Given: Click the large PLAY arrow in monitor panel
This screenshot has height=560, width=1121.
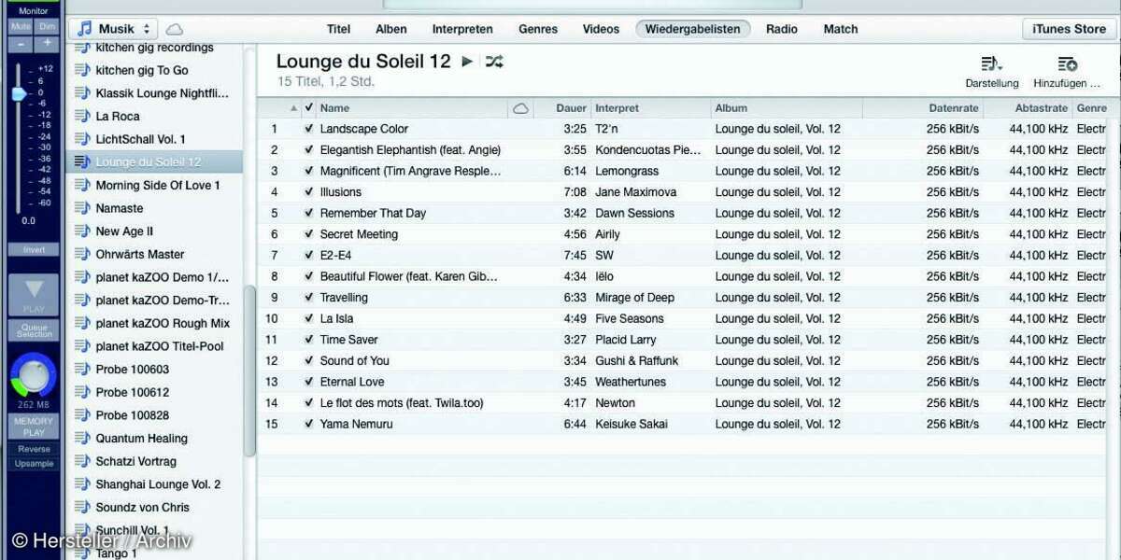Looking at the screenshot, I should (34, 294).
